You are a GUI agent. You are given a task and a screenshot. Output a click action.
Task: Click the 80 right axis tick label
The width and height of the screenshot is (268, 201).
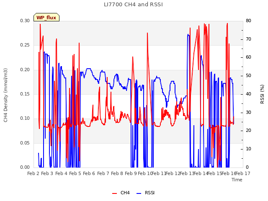tap(248, 21)
